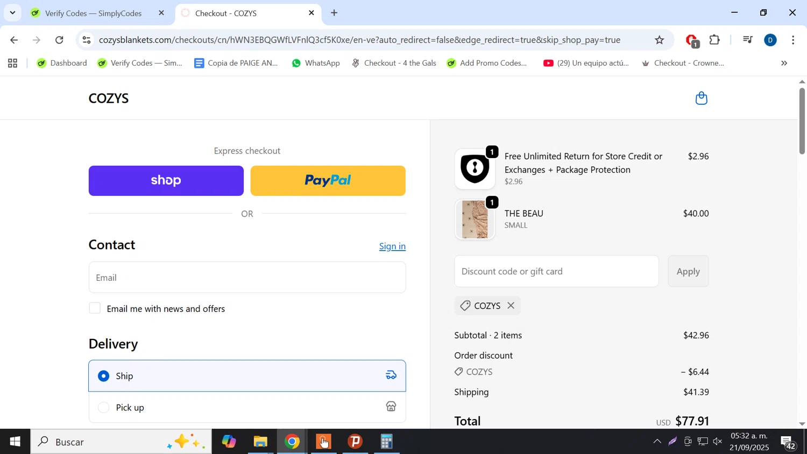Reload the checkout page
Screen dimensions: 807x454
tap(60, 40)
